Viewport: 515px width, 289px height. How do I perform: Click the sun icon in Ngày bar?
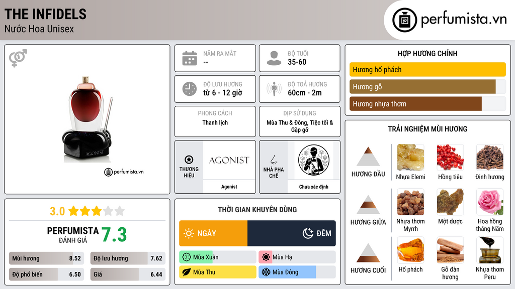[x=189, y=233]
